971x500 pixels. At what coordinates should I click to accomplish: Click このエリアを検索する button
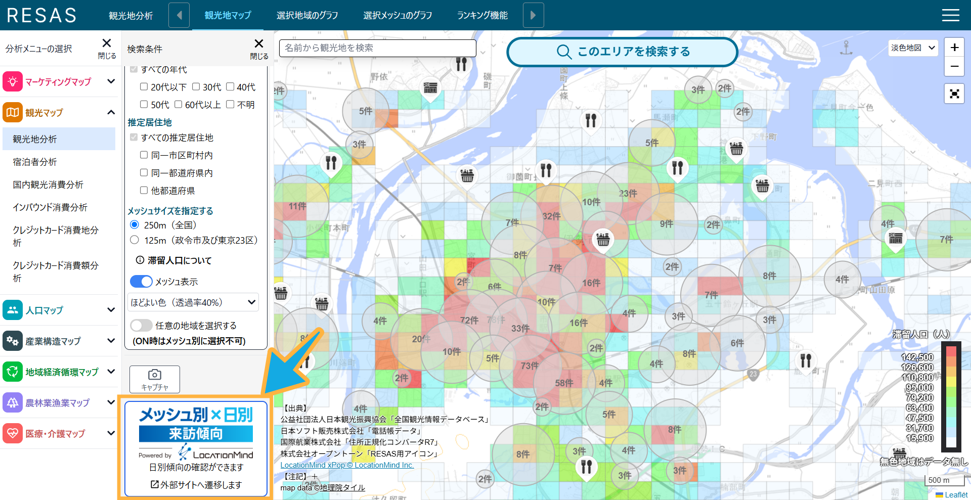coord(622,52)
